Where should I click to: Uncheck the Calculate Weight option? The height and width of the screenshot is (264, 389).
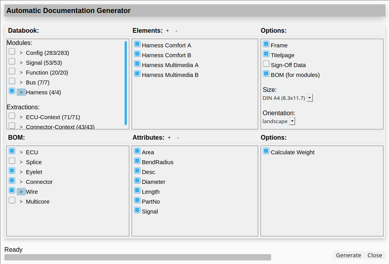(266, 151)
